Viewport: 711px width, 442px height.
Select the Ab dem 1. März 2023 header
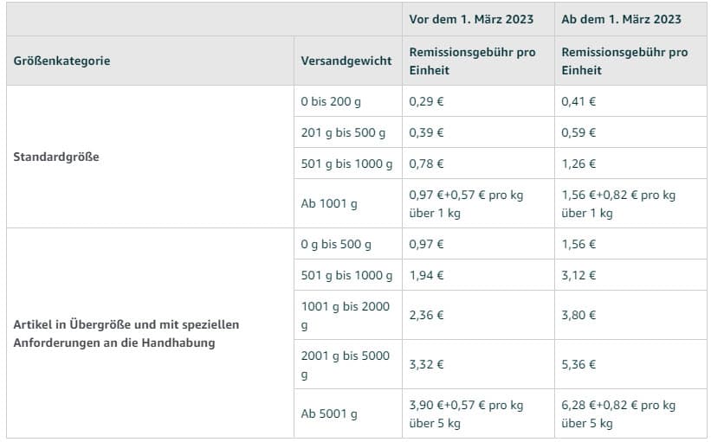pyautogui.click(x=630, y=19)
